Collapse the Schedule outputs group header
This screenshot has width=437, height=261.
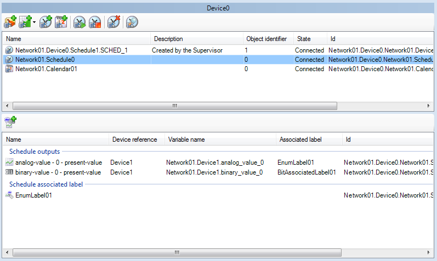click(35, 152)
